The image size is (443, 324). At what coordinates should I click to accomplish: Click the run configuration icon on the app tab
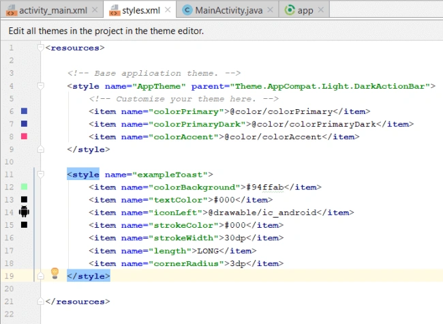point(290,10)
